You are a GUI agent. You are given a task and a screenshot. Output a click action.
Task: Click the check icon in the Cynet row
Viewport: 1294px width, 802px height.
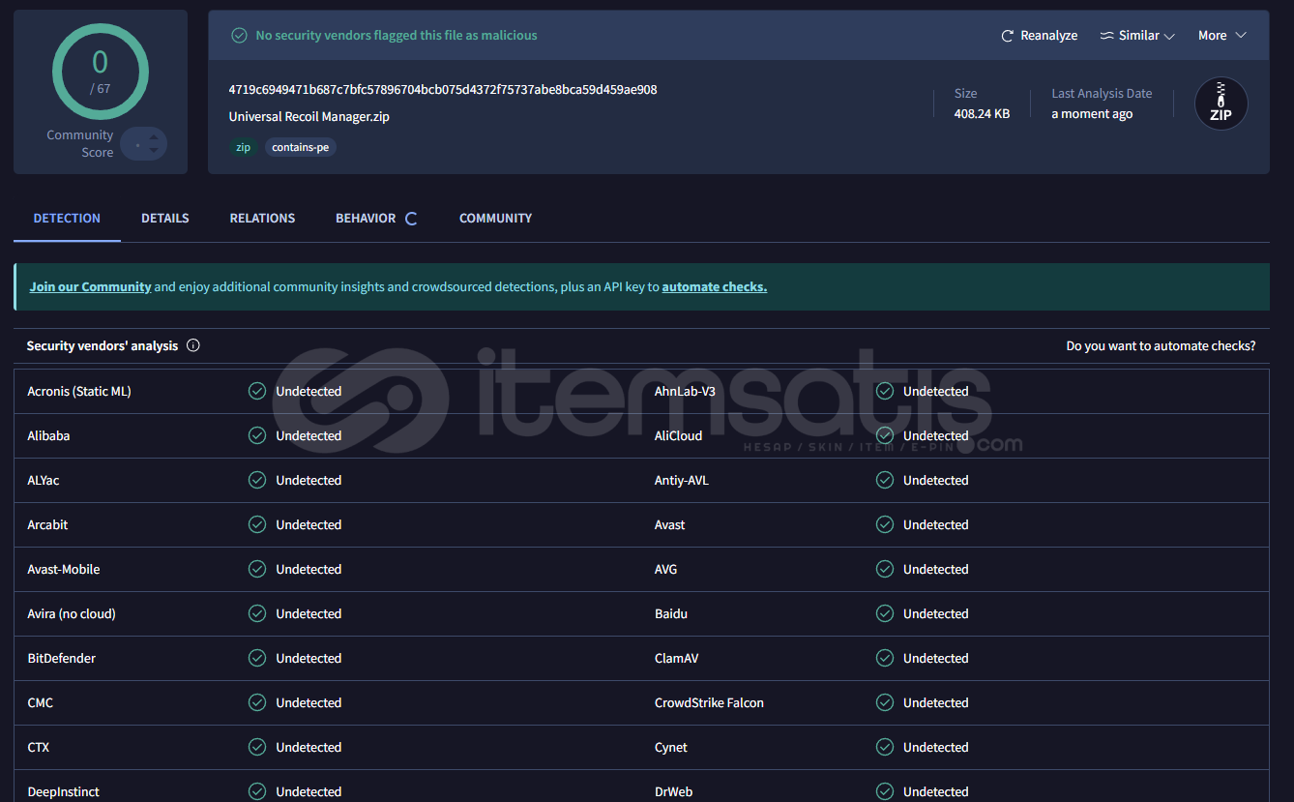point(885,747)
